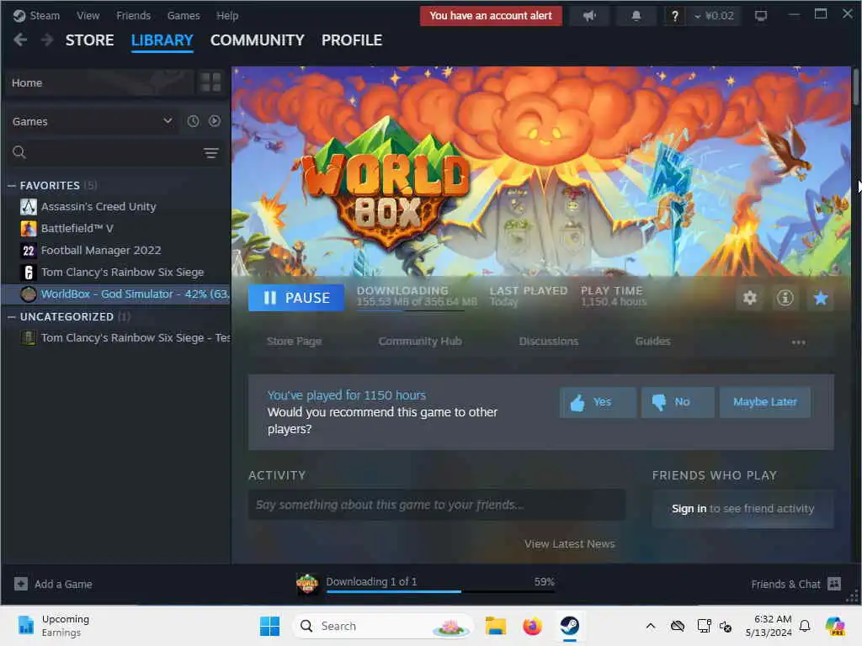The width and height of the screenshot is (862, 646).
Task: Pause the WorldBox download
Action: point(296,298)
